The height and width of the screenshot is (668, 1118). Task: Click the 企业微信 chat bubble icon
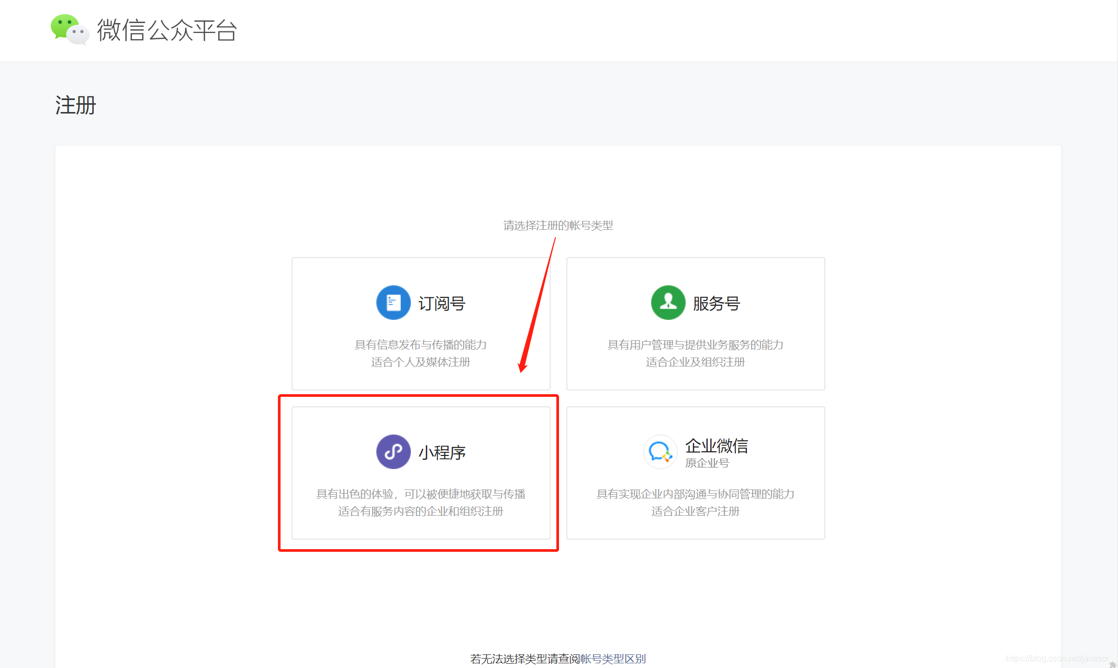pyautogui.click(x=660, y=452)
